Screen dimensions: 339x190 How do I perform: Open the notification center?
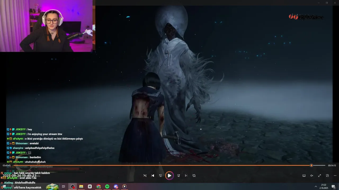coord(333,187)
